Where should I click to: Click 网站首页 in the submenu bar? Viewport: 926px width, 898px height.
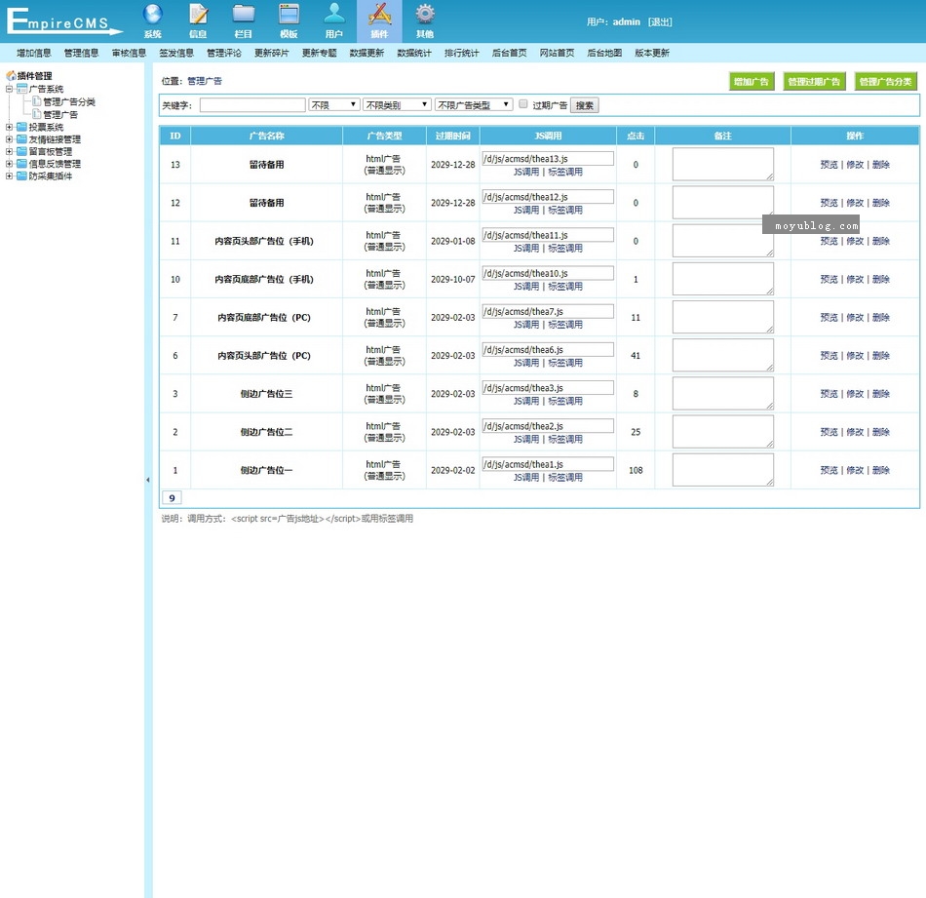(557, 53)
